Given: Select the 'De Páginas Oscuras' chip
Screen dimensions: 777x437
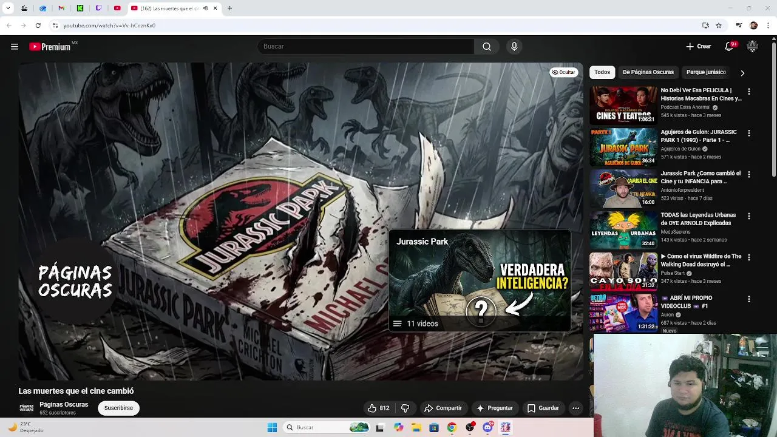Looking at the screenshot, I should [648, 72].
